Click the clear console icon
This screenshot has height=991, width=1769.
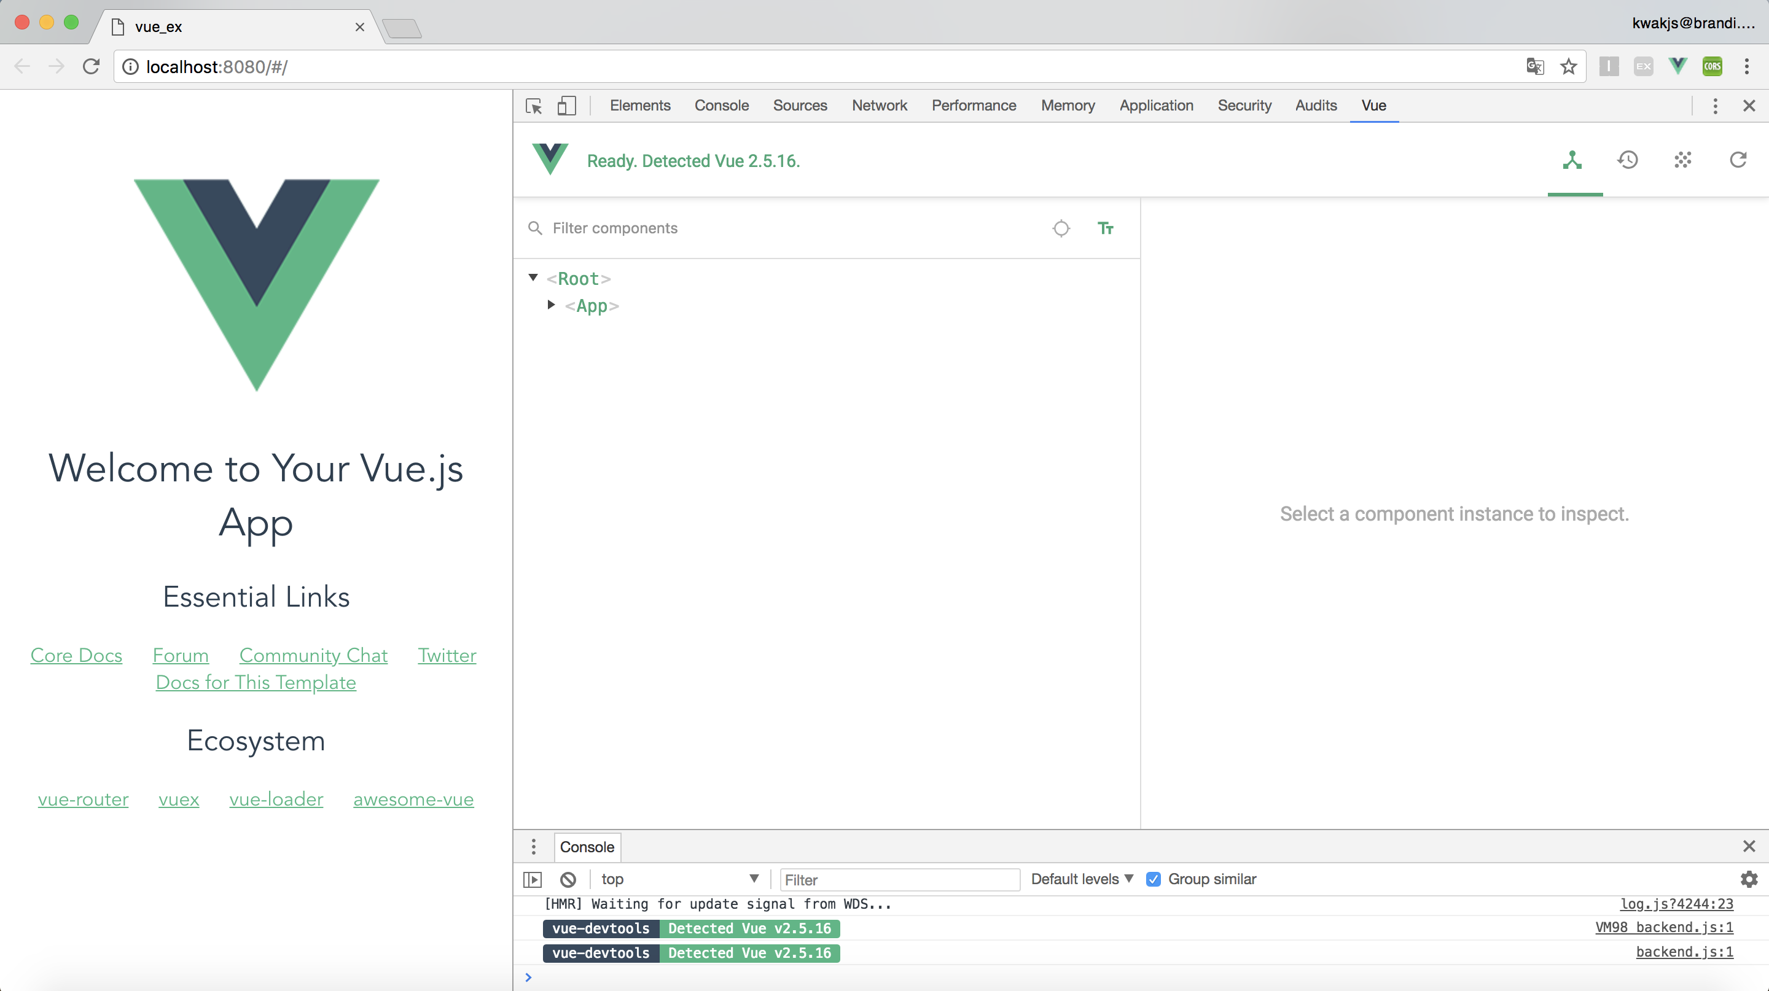tap(568, 879)
